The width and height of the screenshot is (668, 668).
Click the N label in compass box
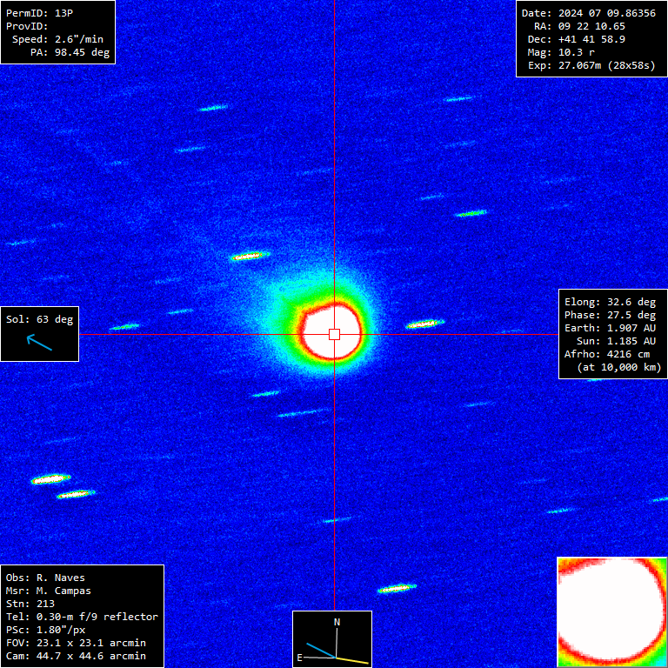(337, 622)
